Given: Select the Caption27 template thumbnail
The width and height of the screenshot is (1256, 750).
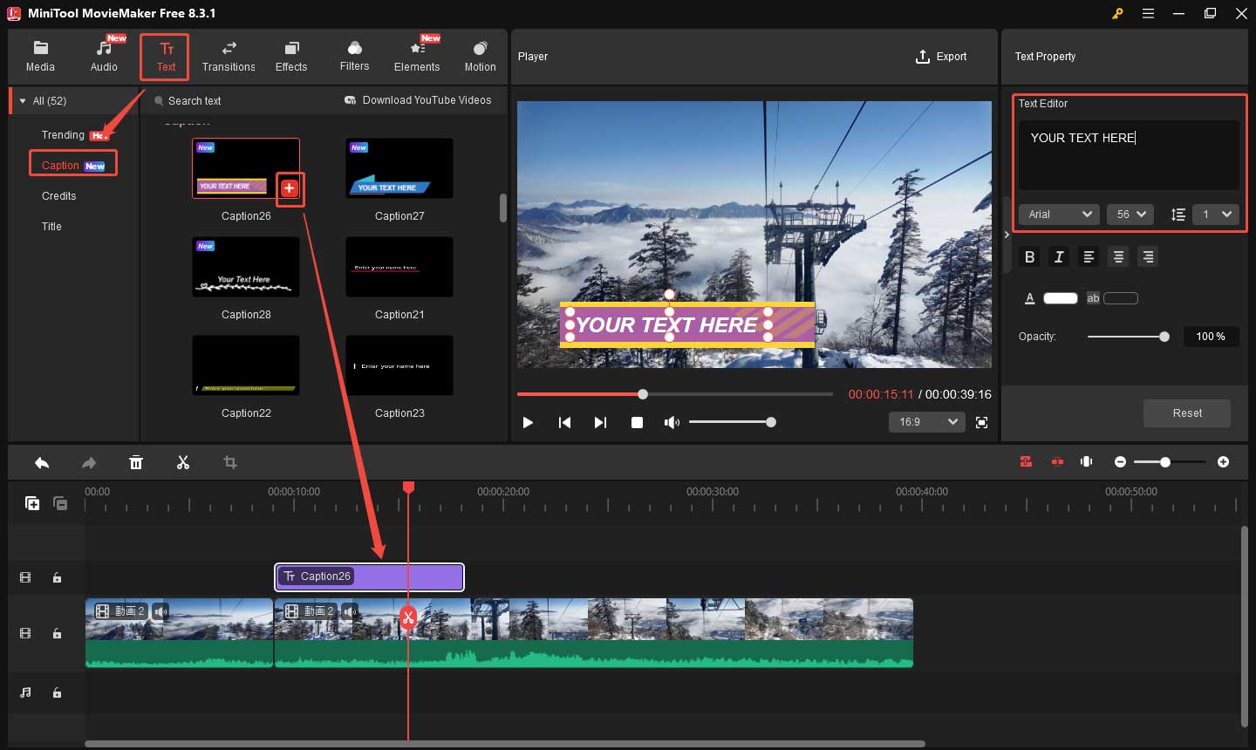Looking at the screenshot, I should tap(399, 168).
